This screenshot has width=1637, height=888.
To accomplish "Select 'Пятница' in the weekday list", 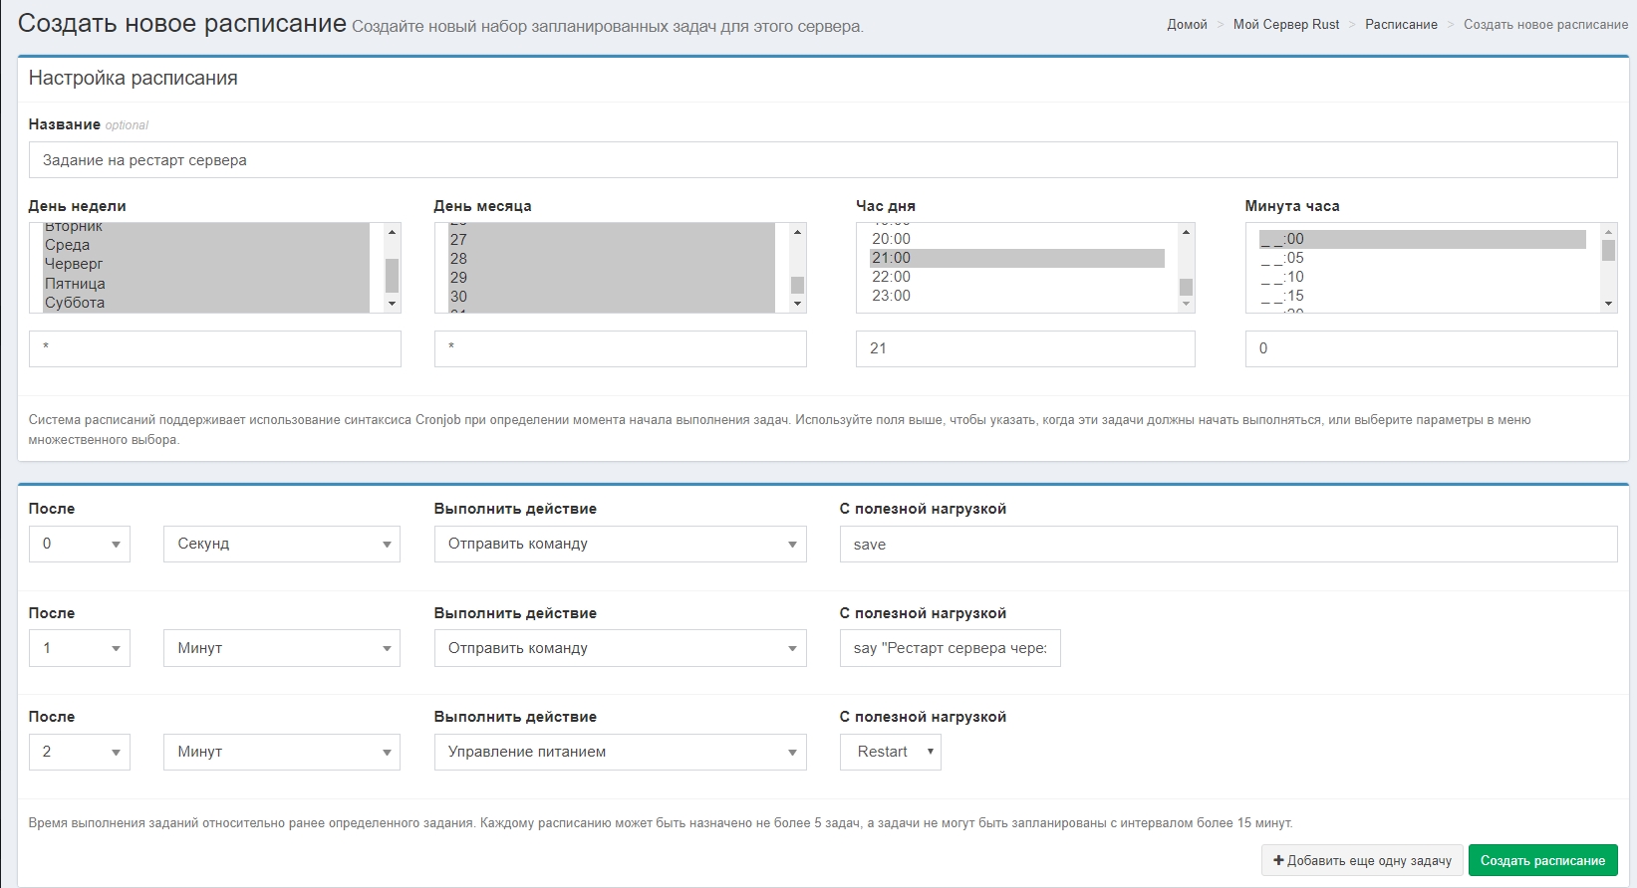I will 75,284.
